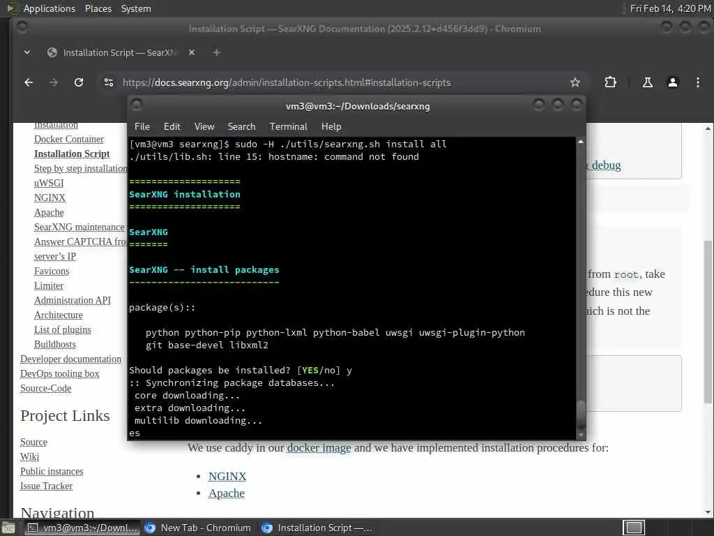Open the System menu in top panel
The image size is (714, 536).
pos(136,8)
